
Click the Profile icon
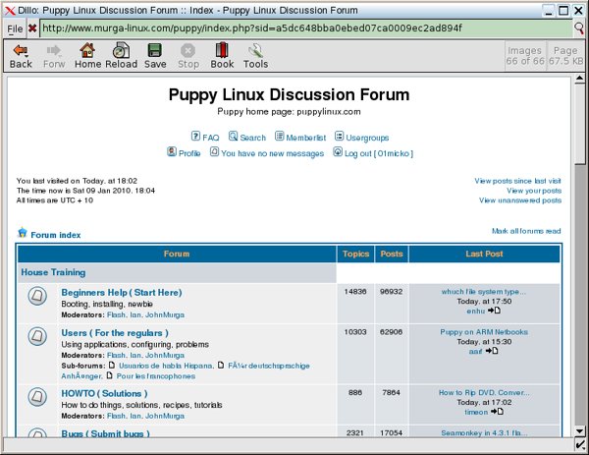point(172,151)
